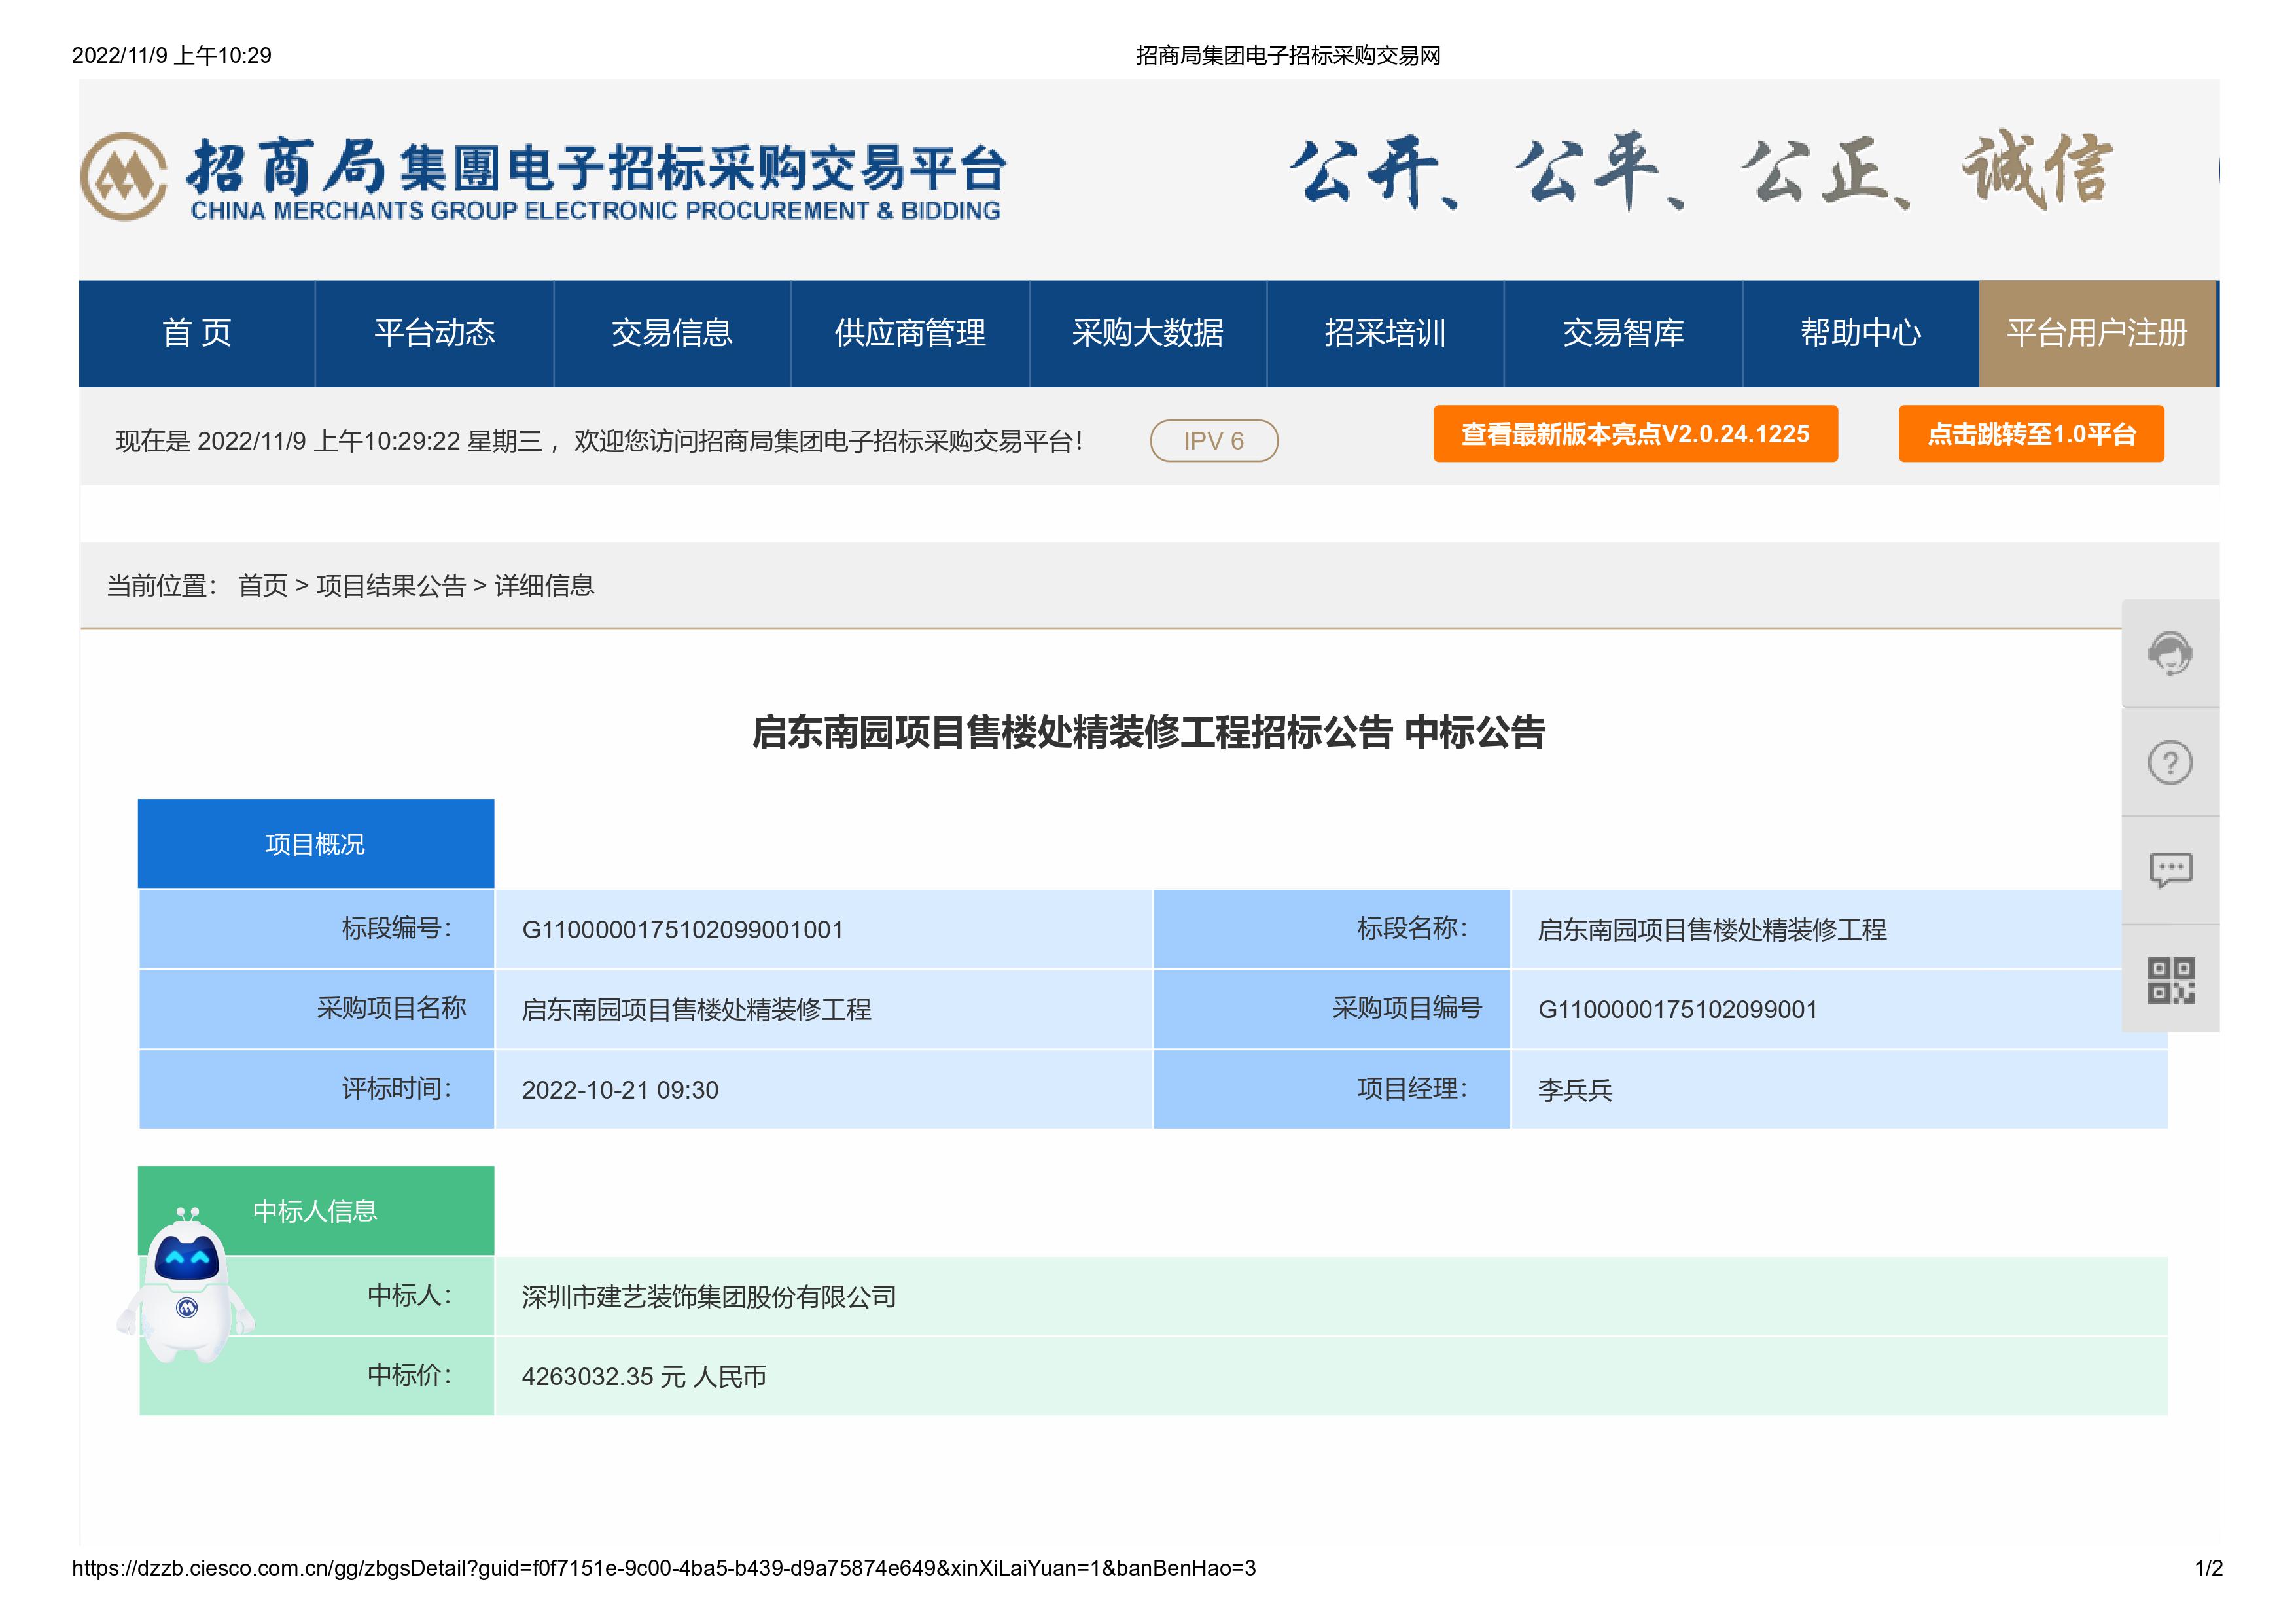Click 采购项目名称 value cell
The height and width of the screenshot is (1622, 2296).
click(824, 1010)
